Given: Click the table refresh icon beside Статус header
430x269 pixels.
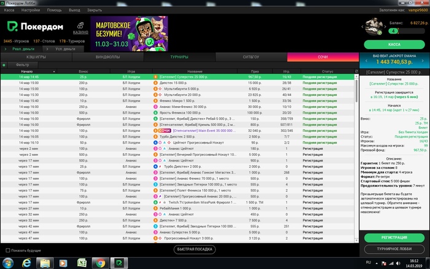Looking at the screenshot, I should click(356, 71).
